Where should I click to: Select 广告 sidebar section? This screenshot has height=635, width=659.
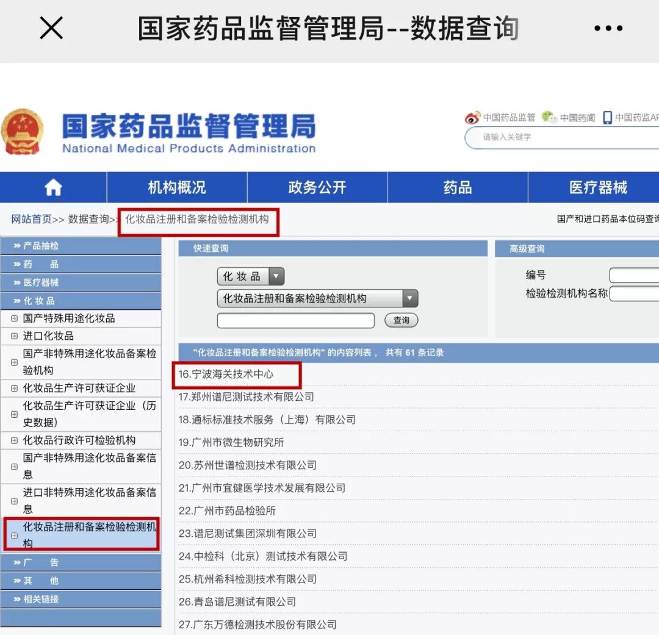tap(81, 562)
